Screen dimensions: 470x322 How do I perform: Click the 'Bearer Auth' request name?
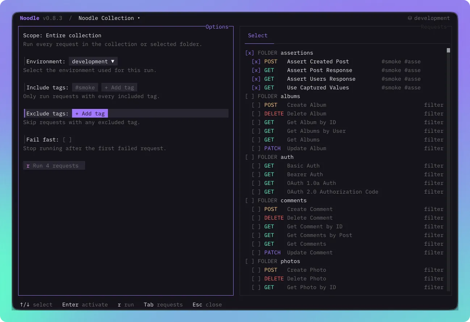[305, 174]
